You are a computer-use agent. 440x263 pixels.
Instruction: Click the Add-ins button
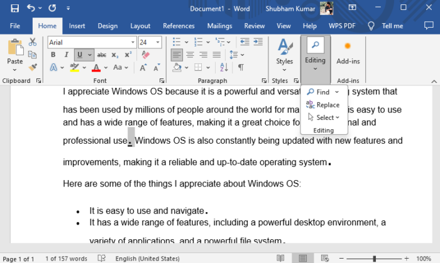coord(348,53)
